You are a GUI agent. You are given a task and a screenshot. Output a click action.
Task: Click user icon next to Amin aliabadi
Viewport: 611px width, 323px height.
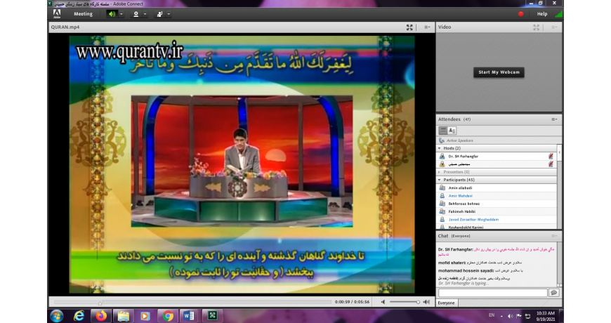click(x=442, y=187)
